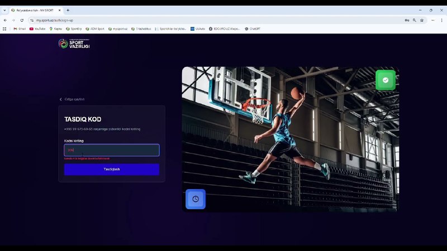Click the blue clock badge icon
447x251 pixels.
pos(196,199)
